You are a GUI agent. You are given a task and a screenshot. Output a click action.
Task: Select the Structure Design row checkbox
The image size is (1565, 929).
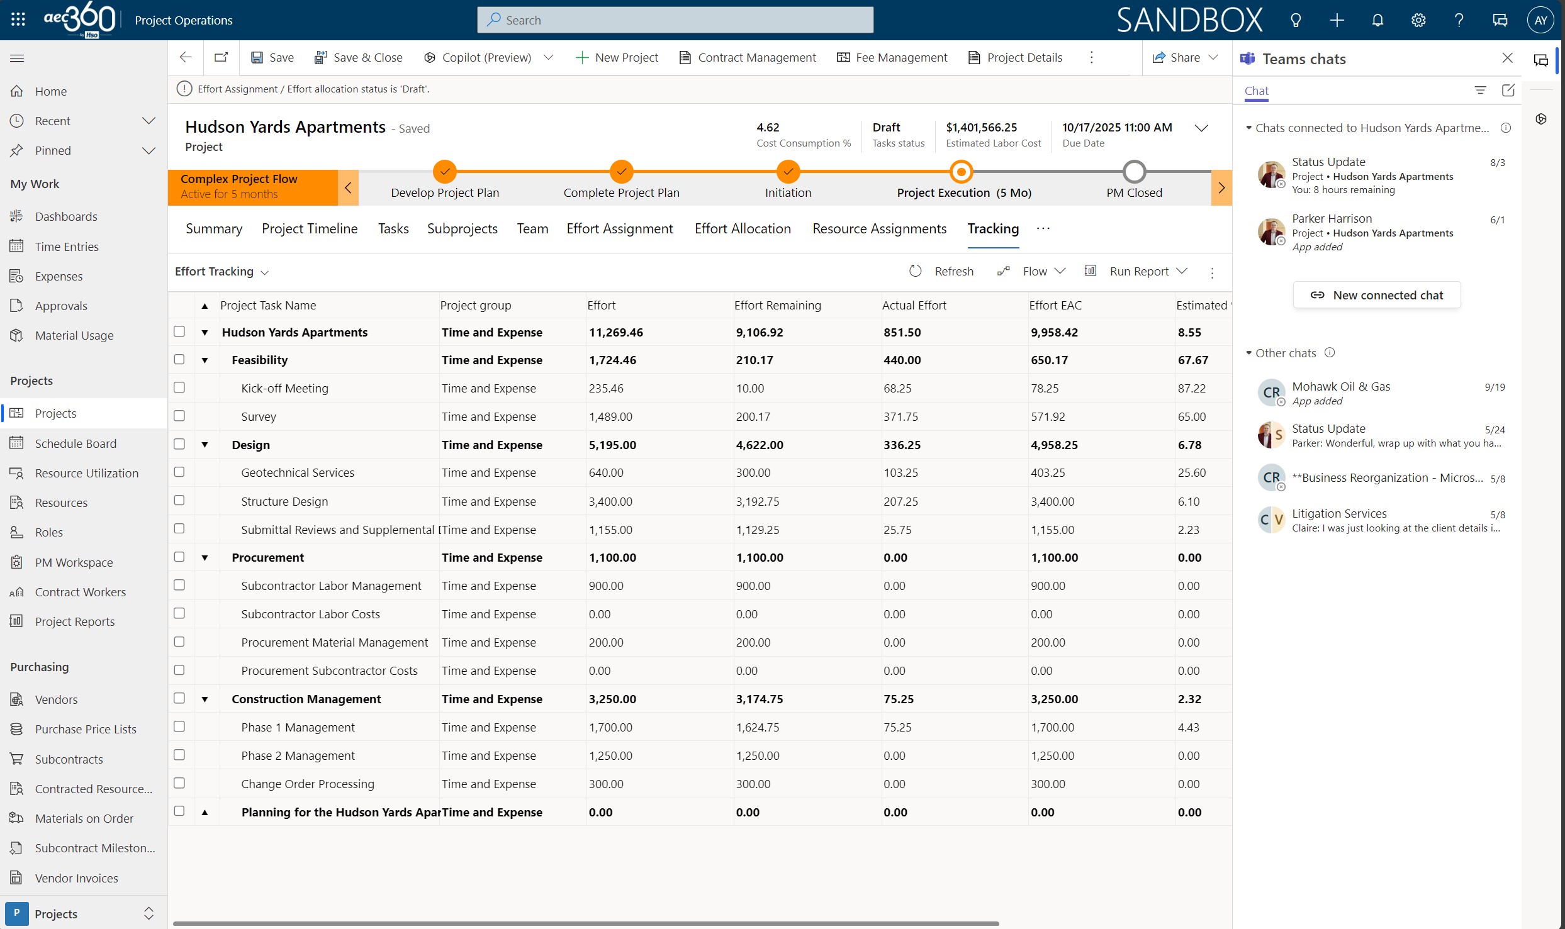point(179,501)
